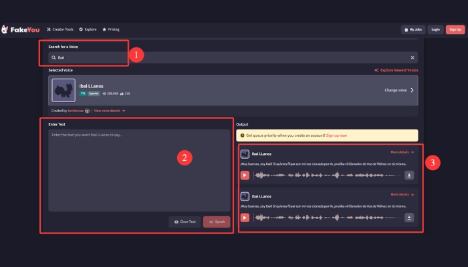Viewport: 468px width, 267px height.
Task: Download the second output audio
Action: (409, 218)
